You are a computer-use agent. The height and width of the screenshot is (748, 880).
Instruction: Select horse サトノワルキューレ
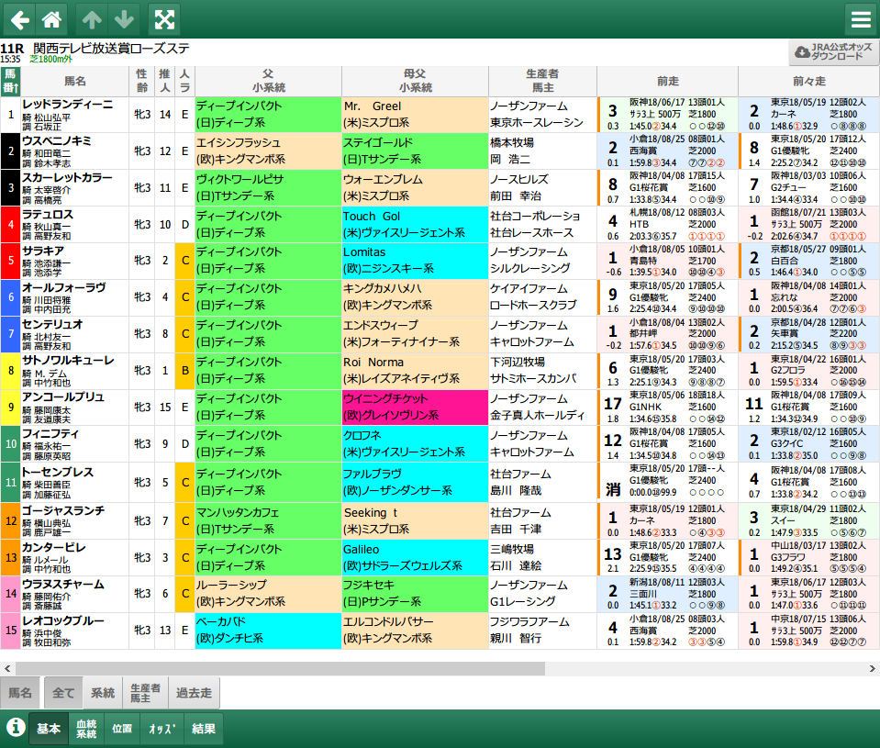[69, 361]
